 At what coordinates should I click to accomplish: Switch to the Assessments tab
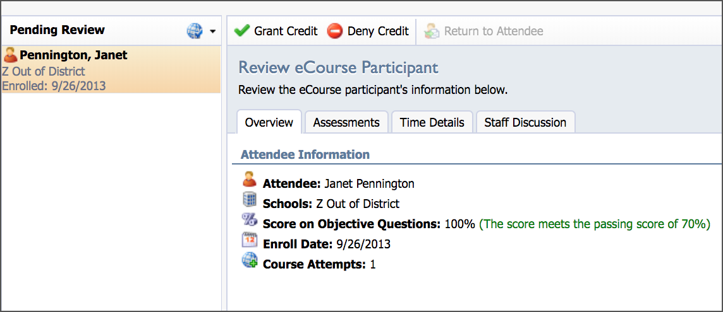(x=346, y=122)
